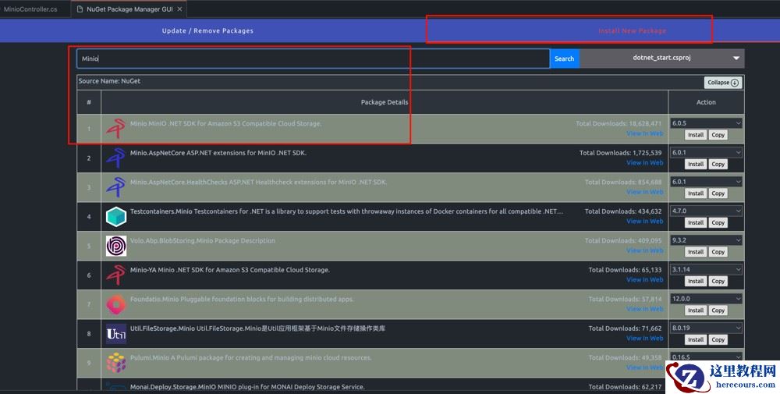Collapse the NuGet source results
Image resolution: width=780 pixels, height=394 pixels.
(723, 83)
